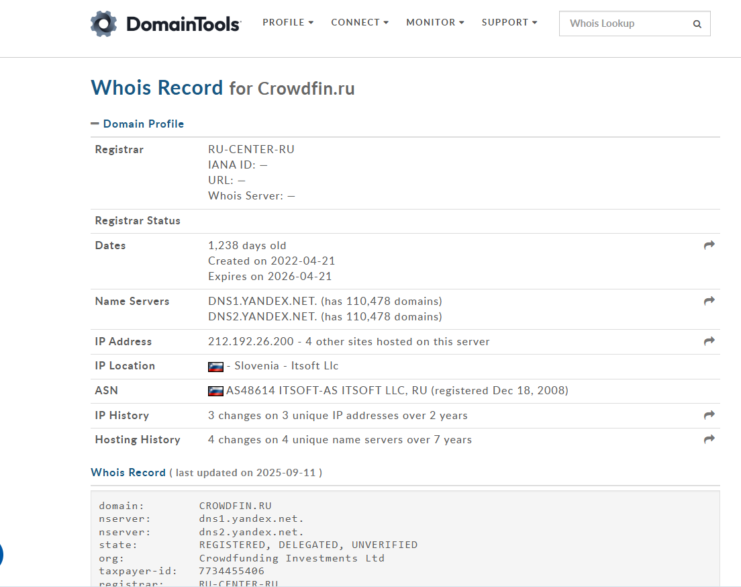Click the search magnifier icon
The height and width of the screenshot is (587, 741).
697,24
